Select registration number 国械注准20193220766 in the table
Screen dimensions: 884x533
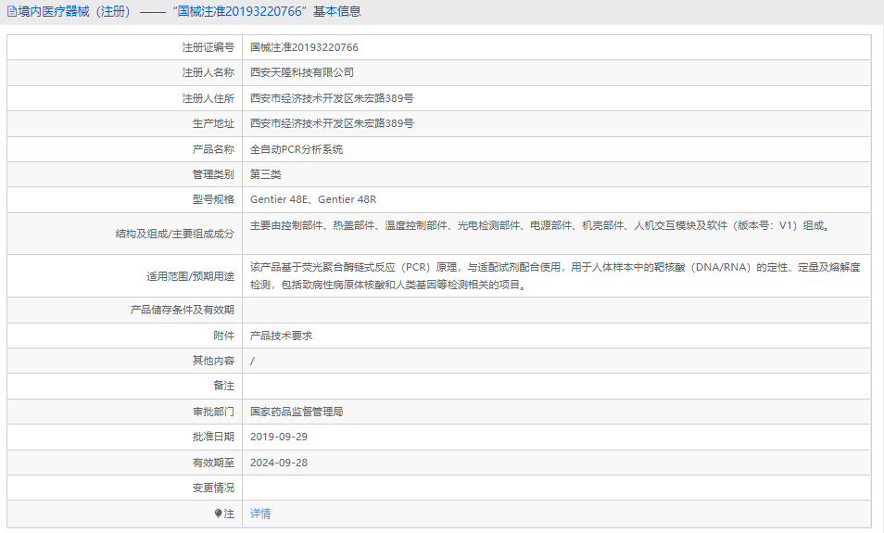click(x=304, y=47)
